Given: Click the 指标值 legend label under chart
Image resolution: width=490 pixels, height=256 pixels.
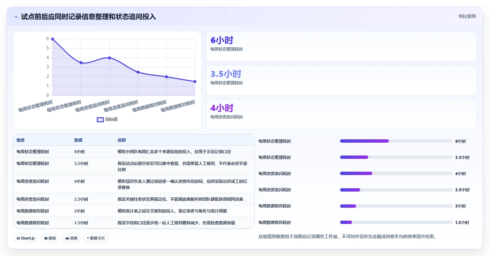Looking at the screenshot, I should pos(111,119).
